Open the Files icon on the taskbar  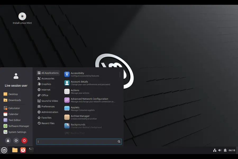point(15,150)
